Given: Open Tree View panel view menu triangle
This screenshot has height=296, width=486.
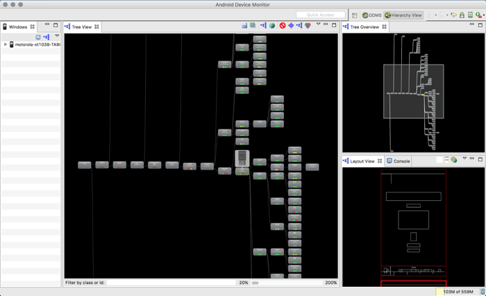Looking at the screenshot, I should click(318, 24).
